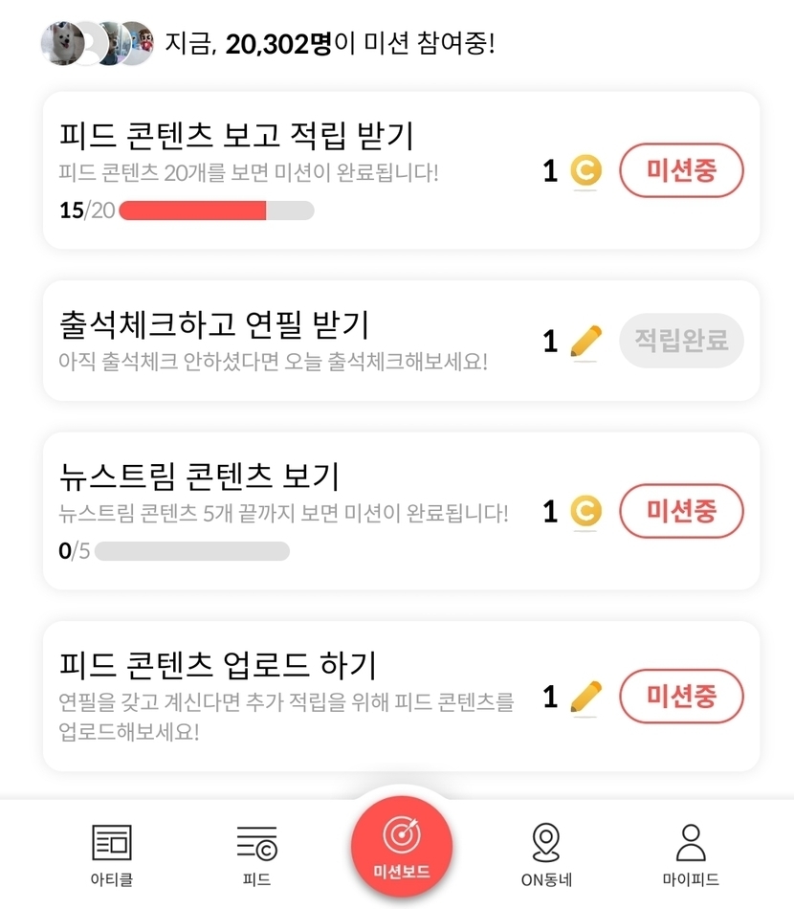Viewport: 794px width, 909px height.
Task: Tap the pencil icon for attendance check
Action: click(x=585, y=341)
